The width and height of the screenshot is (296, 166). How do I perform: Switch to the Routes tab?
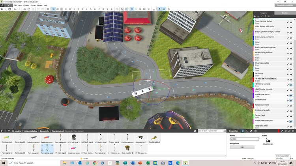(285, 13)
